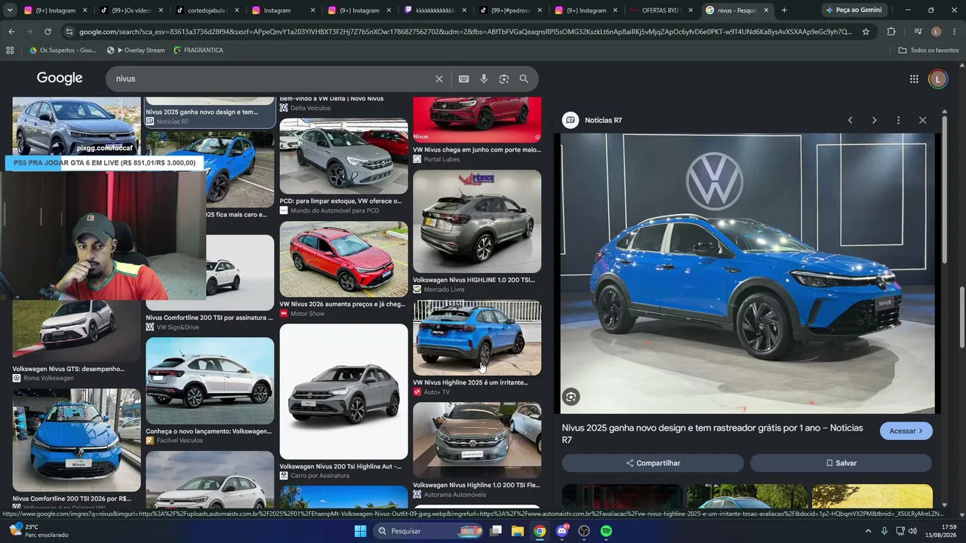
Task: Search inside the previewed image with Lens
Action: pos(571,397)
